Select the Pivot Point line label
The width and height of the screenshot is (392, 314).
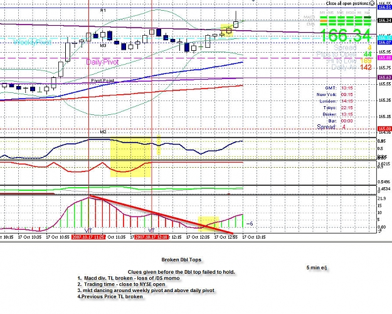tap(102, 80)
